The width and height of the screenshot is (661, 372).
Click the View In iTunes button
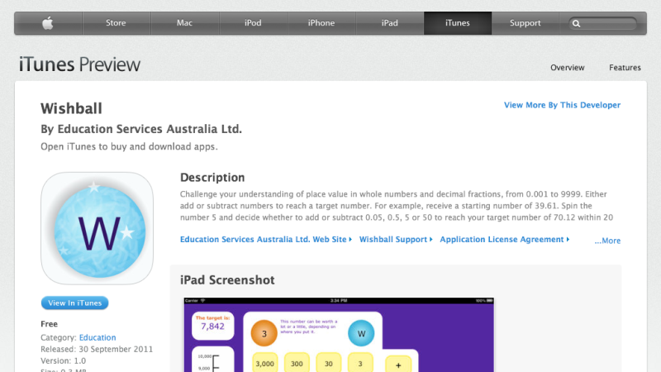[x=74, y=303]
